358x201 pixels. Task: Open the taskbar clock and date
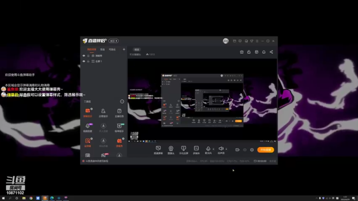345,198
